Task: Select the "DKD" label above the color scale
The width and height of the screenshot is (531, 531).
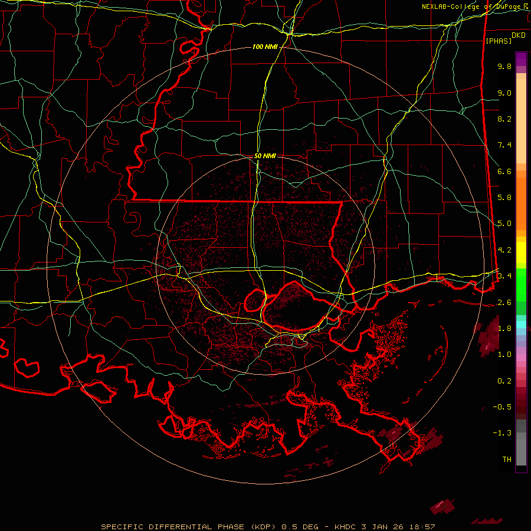Action: (519, 35)
